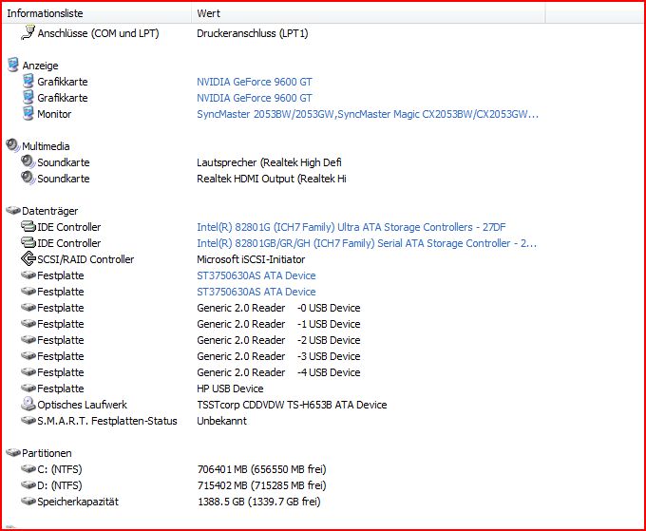Click the icon beside the Monitor row
The width and height of the screenshot is (646, 531).
click(28, 113)
